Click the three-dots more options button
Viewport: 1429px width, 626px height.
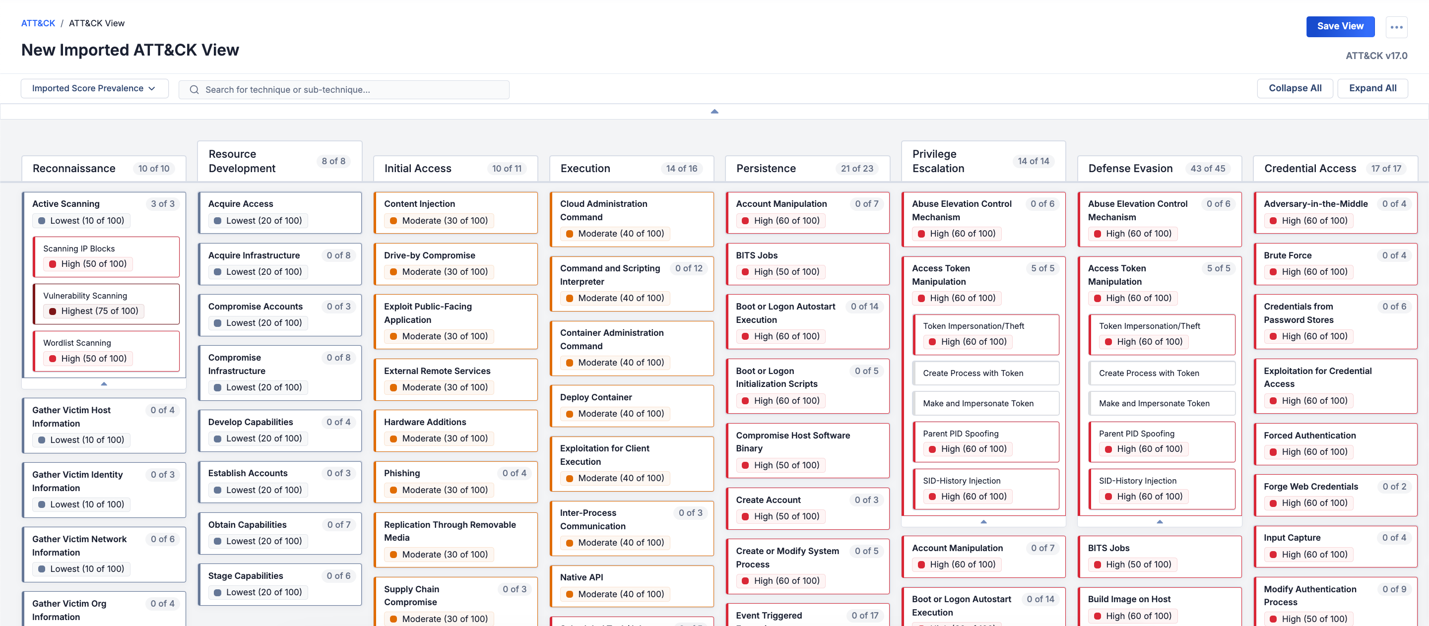pos(1396,27)
